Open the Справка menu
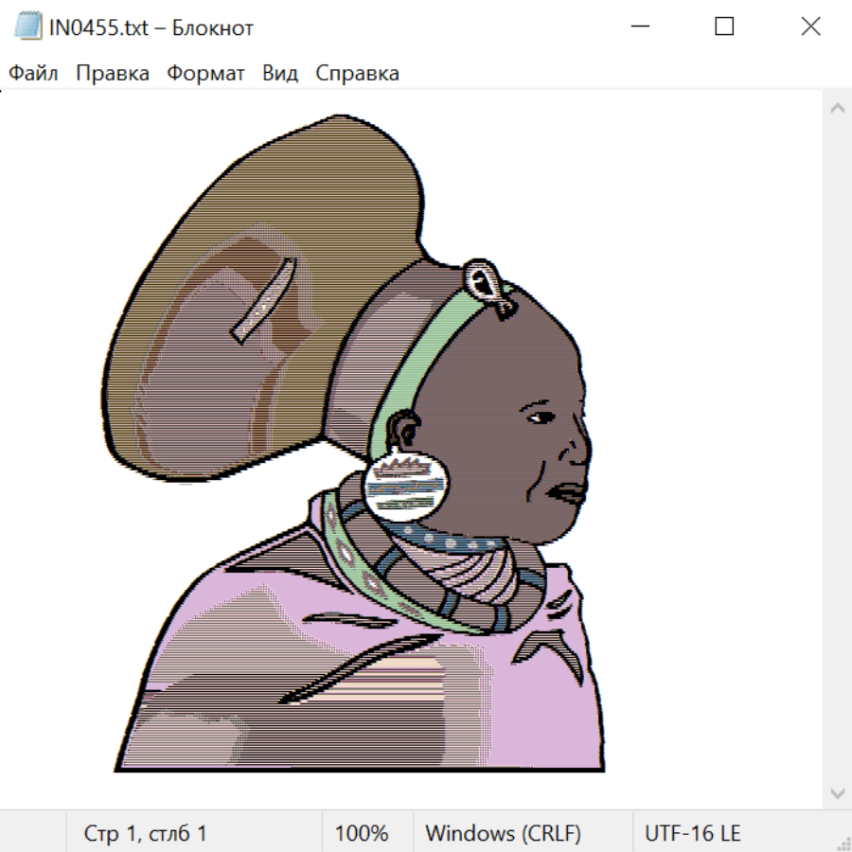Screen dimensions: 852x852 pyautogui.click(x=357, y=74)
